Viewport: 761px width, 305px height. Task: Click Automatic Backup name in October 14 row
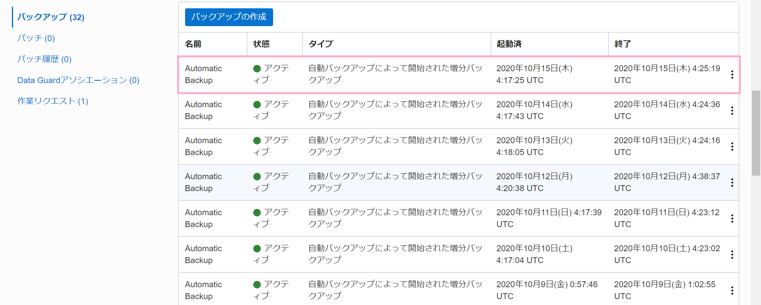tap(203, 110)
